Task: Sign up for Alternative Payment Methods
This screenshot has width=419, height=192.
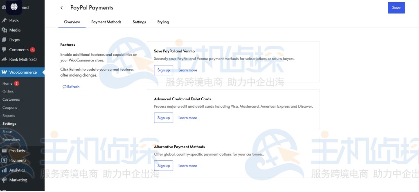Action: pos(164,165)
